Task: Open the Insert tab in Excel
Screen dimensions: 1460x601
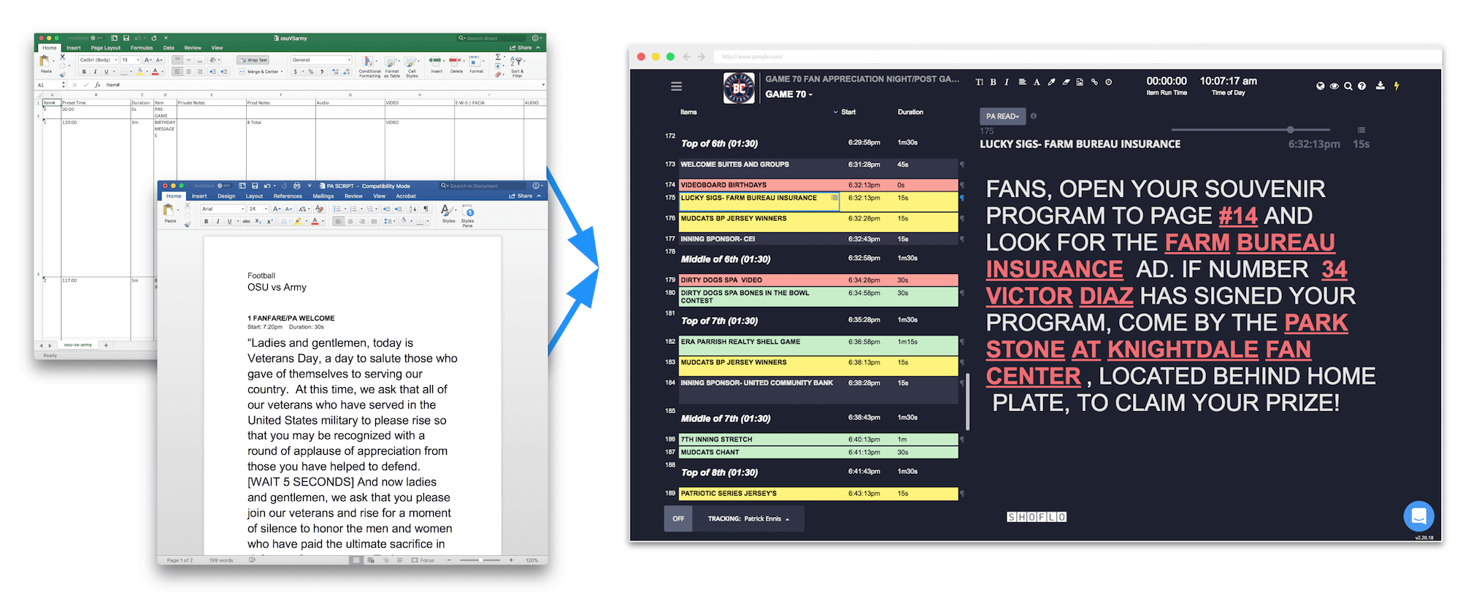Action: click(74, 47)
